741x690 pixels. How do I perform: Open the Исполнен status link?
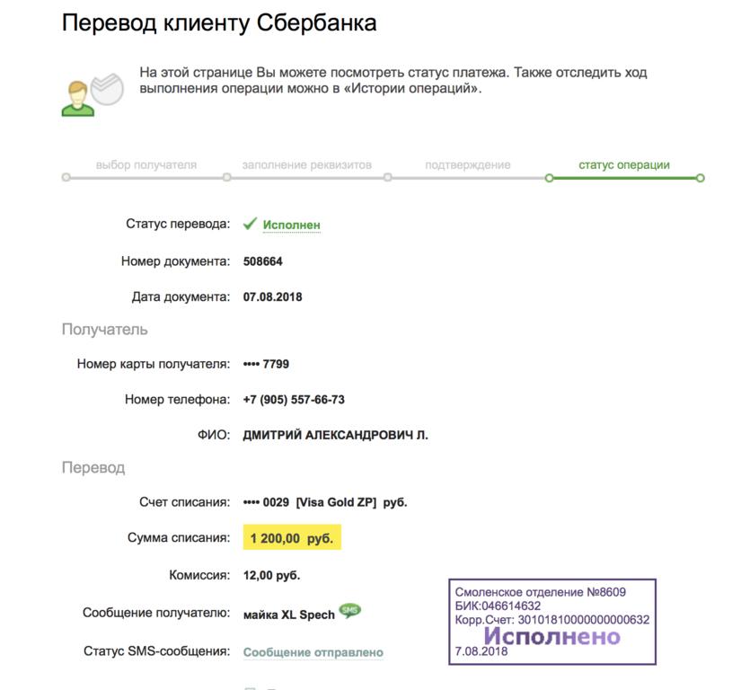(292, 225)
